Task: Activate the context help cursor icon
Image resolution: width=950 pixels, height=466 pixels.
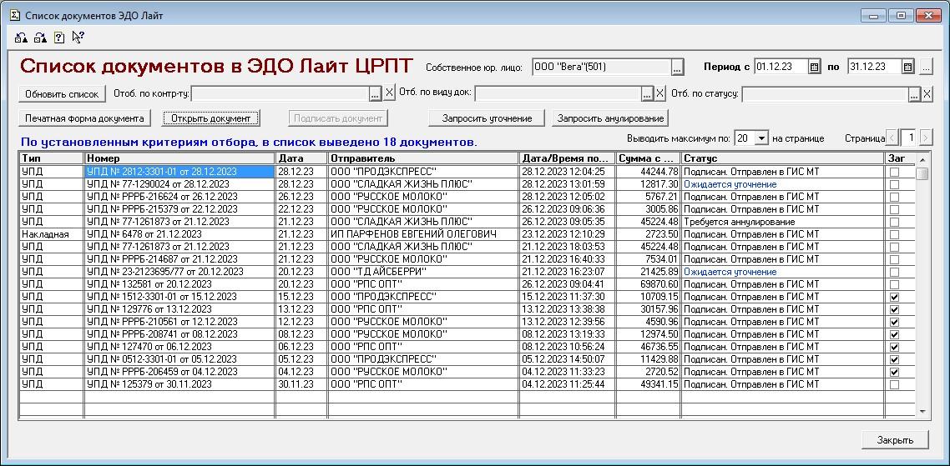Action: 78,38
